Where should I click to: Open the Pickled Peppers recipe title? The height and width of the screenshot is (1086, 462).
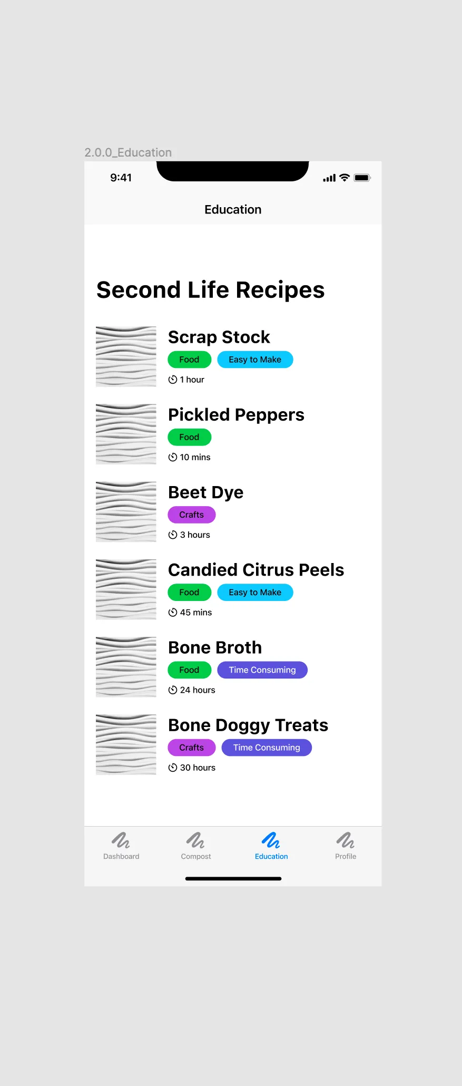pos(236,415)
